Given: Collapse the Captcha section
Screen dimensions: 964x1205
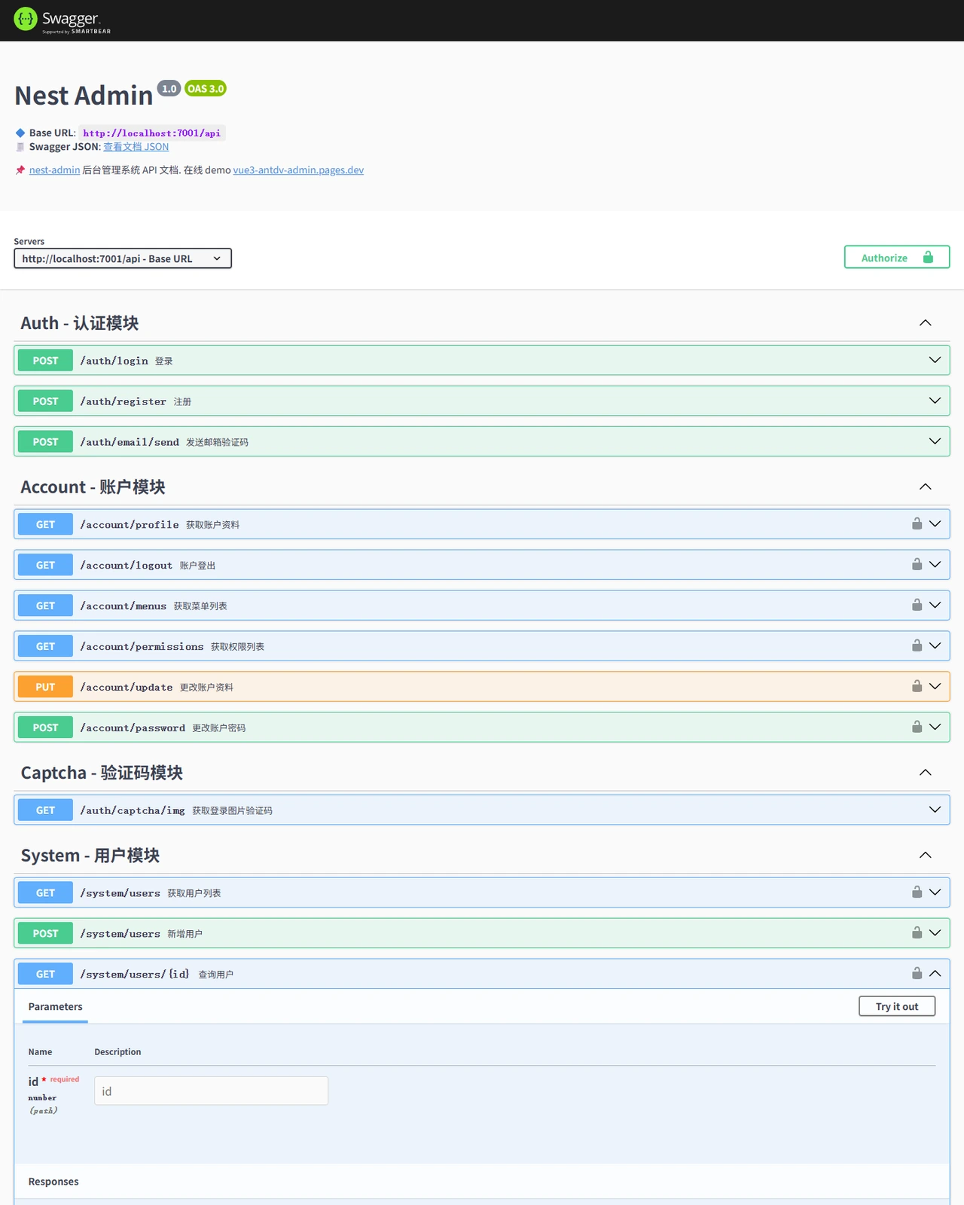Looking at the screenshot, I should point(926,773).
